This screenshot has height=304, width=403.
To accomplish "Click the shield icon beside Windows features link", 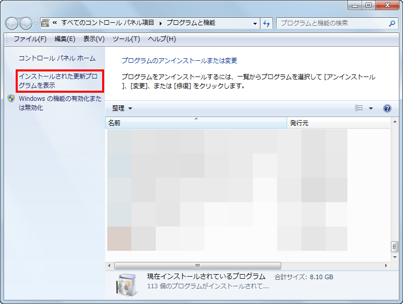I will click(11, 98).
